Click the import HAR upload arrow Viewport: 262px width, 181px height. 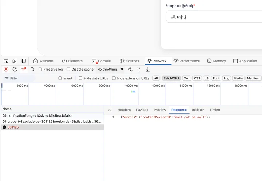point(139,69)
